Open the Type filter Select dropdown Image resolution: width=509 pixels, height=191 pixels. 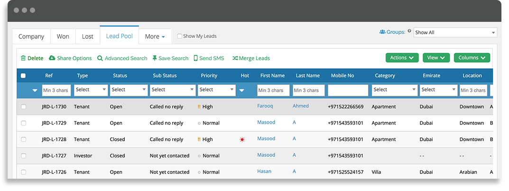tap(91, 90)
